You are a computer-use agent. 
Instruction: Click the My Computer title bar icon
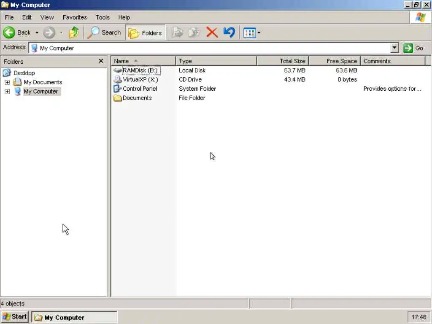(5, 5)
